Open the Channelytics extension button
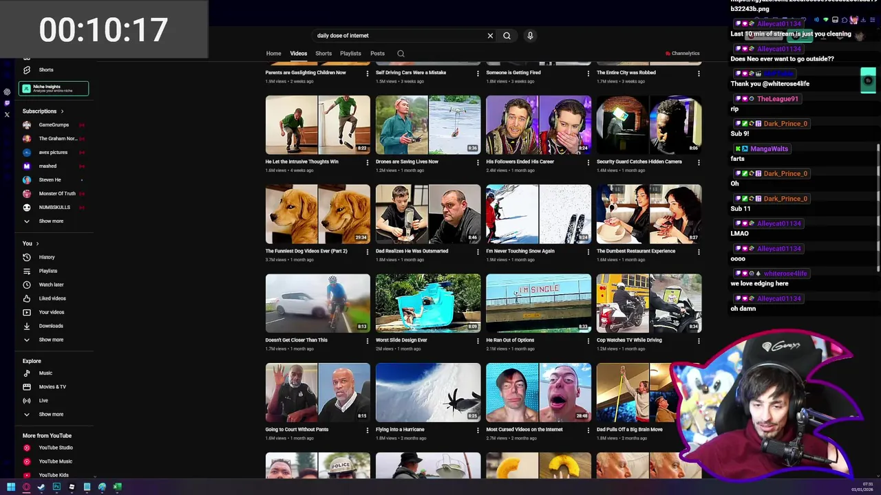 (x=682, y=54)
